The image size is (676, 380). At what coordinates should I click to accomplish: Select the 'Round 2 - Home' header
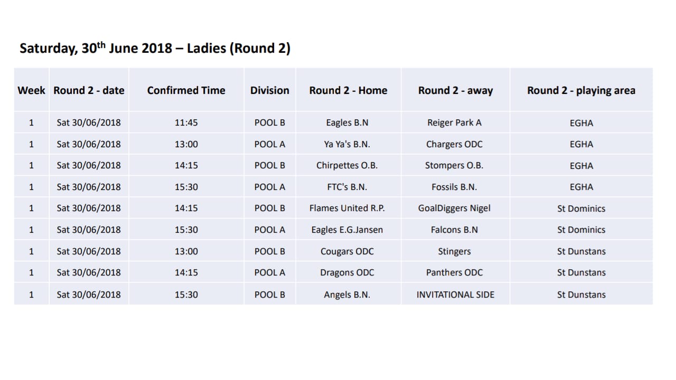click(348, 90)
